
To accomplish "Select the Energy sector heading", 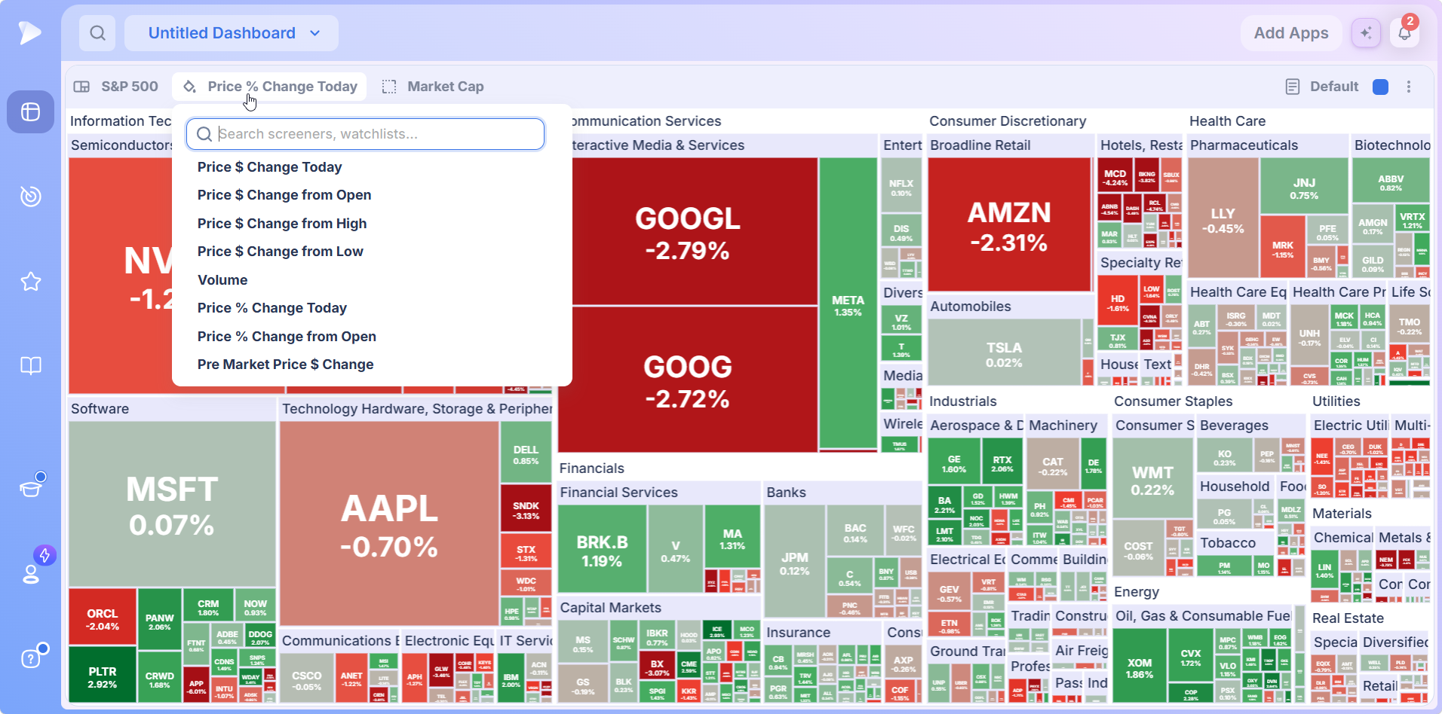I will click(1136, 592).
